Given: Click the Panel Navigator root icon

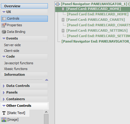Looking at the screenshot, I should [58, 4].
